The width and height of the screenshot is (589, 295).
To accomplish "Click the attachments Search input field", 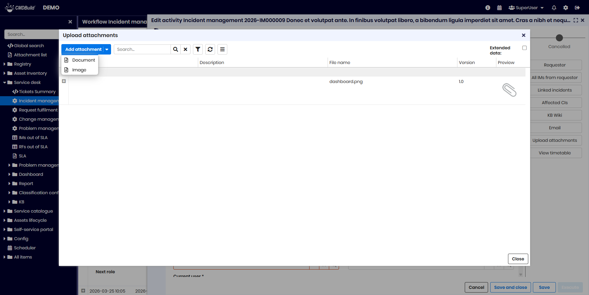I will (142, 49).
